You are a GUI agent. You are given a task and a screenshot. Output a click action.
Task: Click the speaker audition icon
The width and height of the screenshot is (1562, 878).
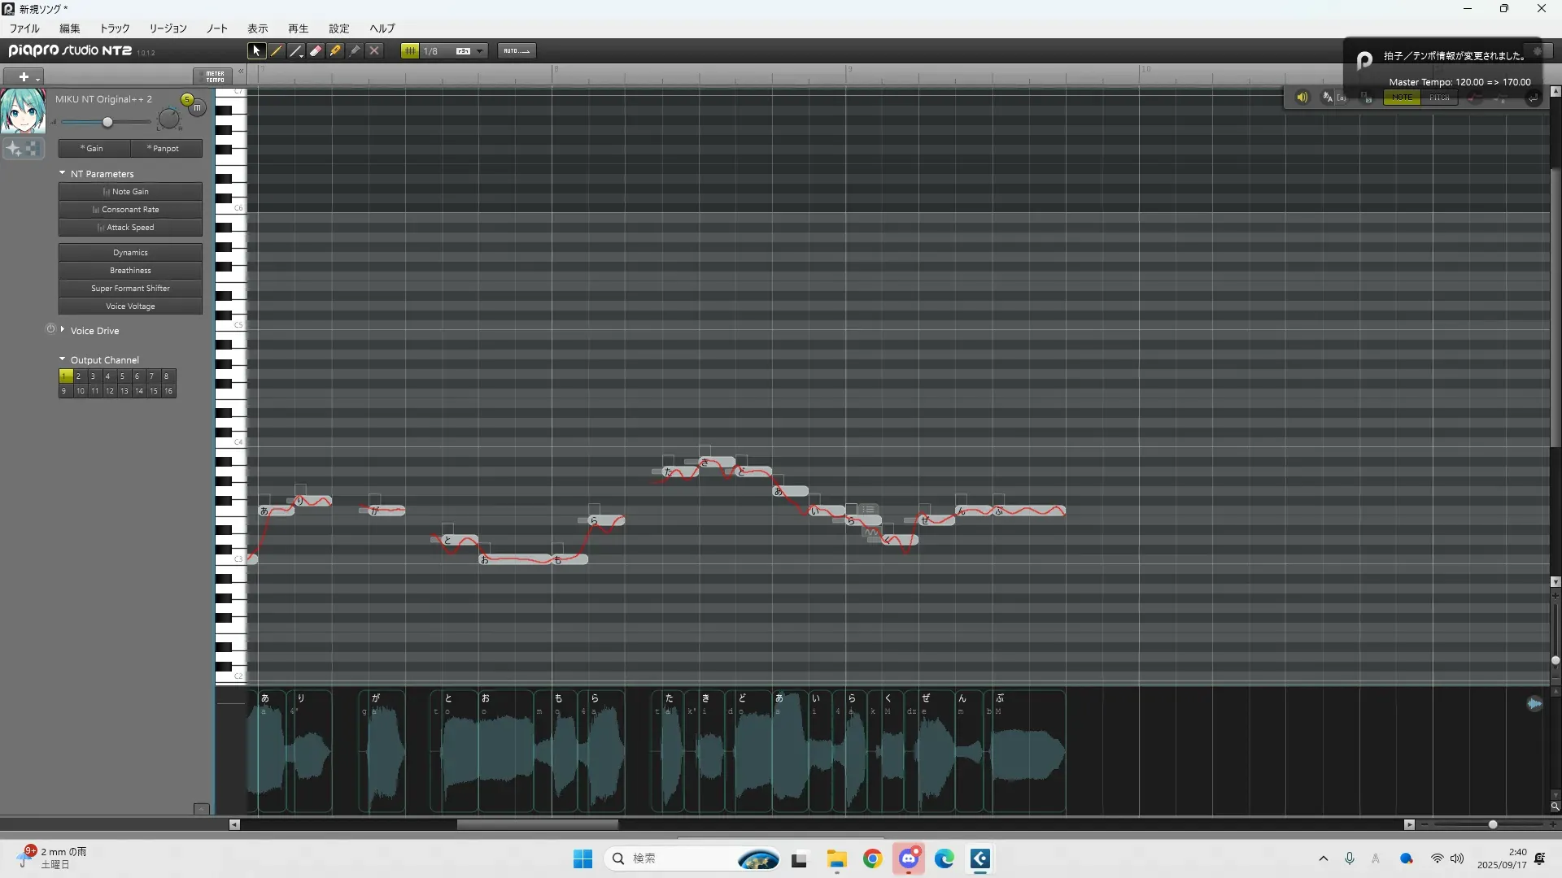[x=1302, y=98]
